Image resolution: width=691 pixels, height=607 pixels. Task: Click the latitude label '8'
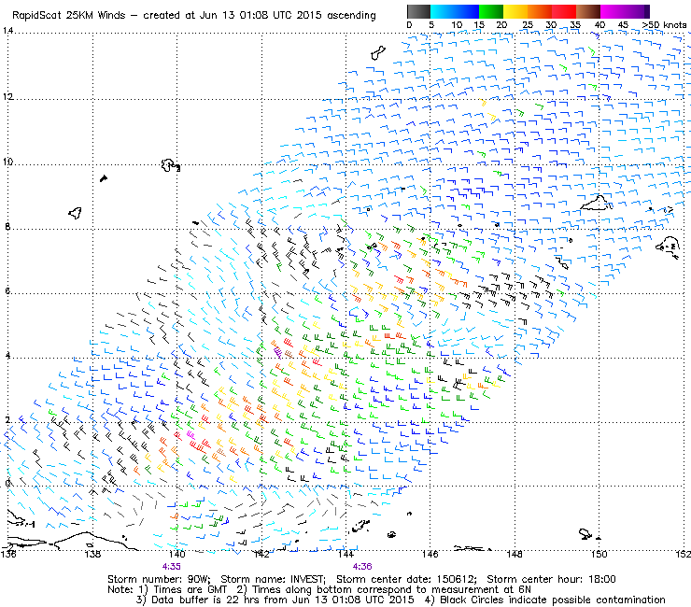[x=7, y=227]
